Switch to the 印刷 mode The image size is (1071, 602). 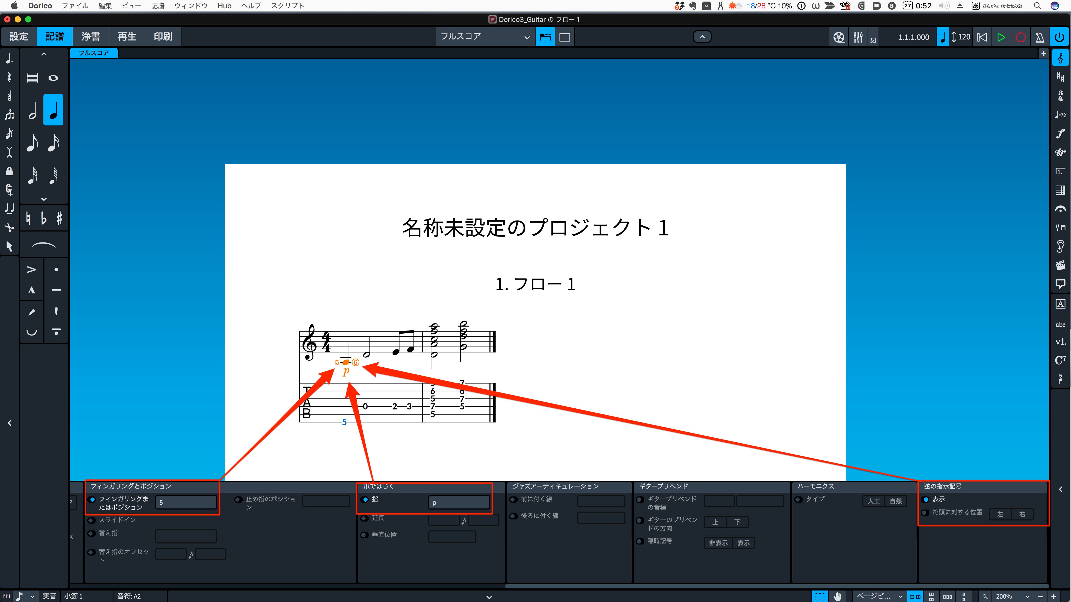pyautogui.click(x=163, y=37)
